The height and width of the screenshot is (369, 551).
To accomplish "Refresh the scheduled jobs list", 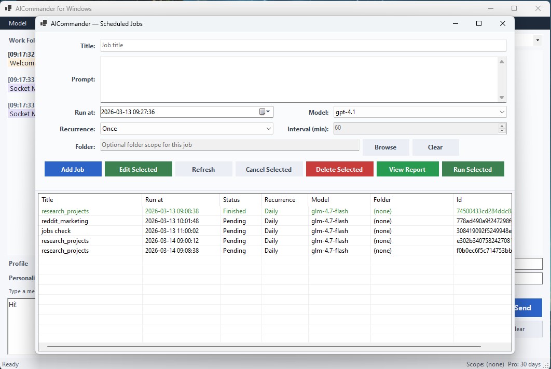I will (x=203, y=169).
